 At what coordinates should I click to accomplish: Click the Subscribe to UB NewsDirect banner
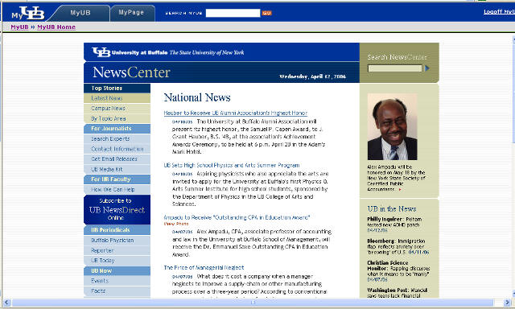tap(117, 209)
